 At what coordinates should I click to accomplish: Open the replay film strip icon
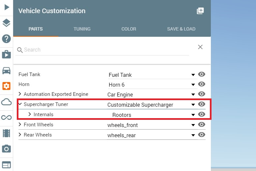[x=6, y=133]
